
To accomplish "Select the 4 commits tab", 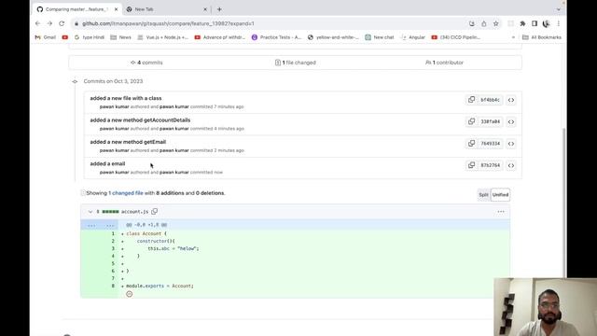I will pos(146,63).
